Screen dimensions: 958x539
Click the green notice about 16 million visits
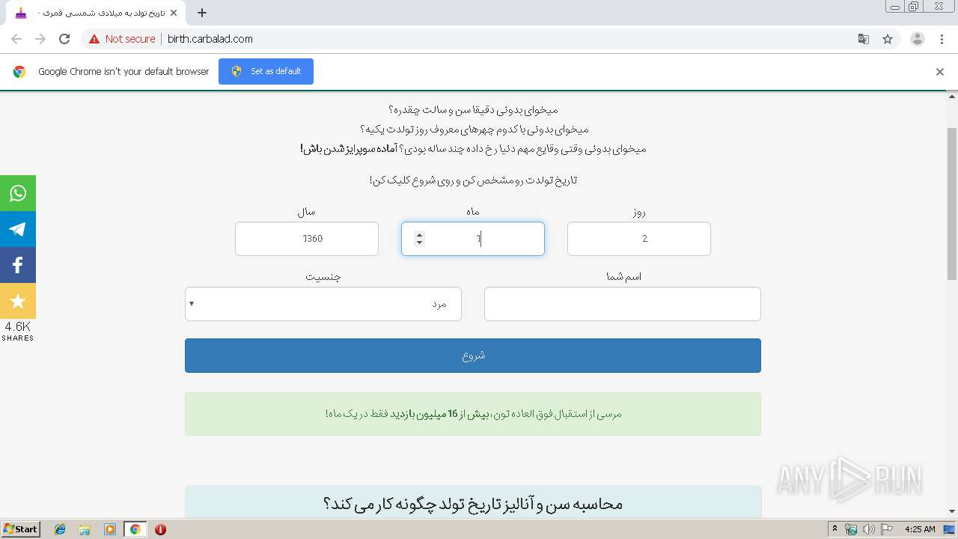473,414
